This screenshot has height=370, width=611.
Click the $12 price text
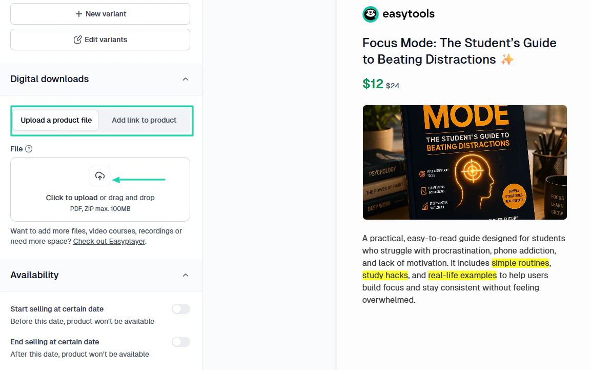(x=373, y=84)
